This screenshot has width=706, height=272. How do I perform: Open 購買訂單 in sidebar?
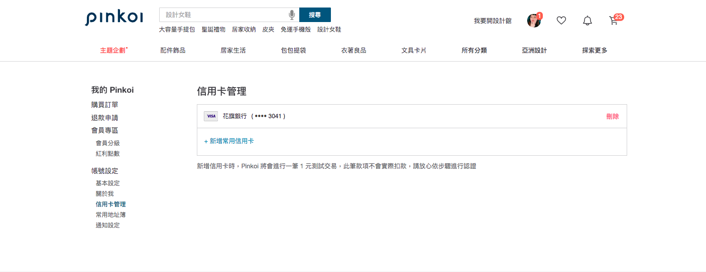click(x=104, y=105)
